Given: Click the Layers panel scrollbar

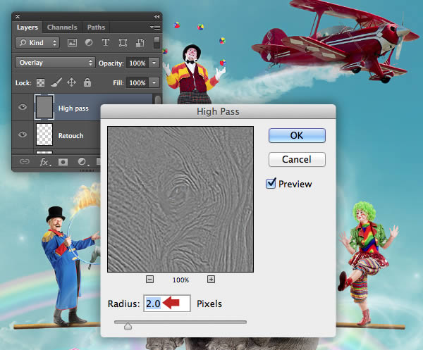Looking at the screenshot, I should 158,99.
